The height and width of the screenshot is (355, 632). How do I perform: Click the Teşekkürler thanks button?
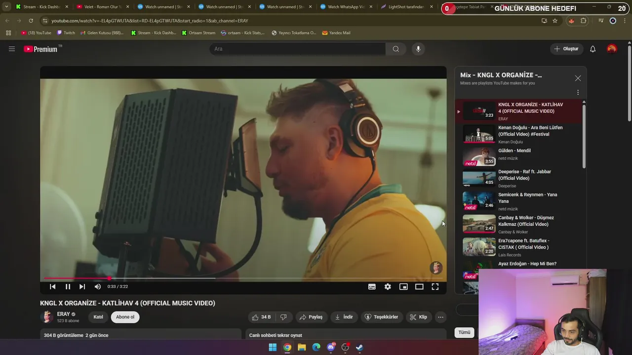[381, 317]
